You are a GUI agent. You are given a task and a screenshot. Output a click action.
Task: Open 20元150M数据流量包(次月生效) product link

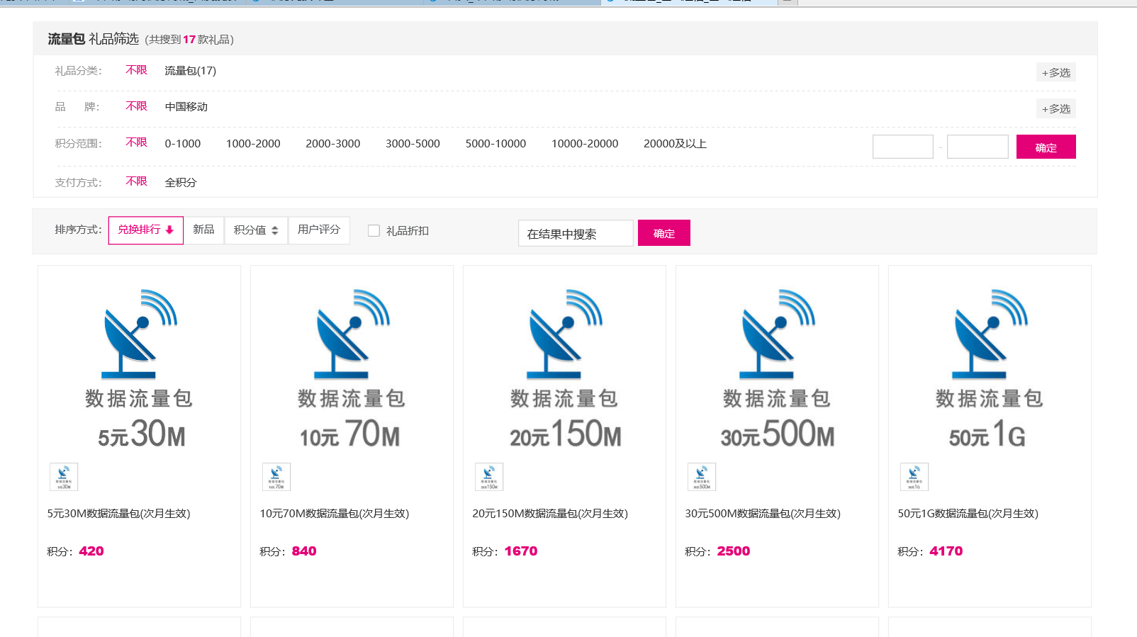tap(550, 514)
